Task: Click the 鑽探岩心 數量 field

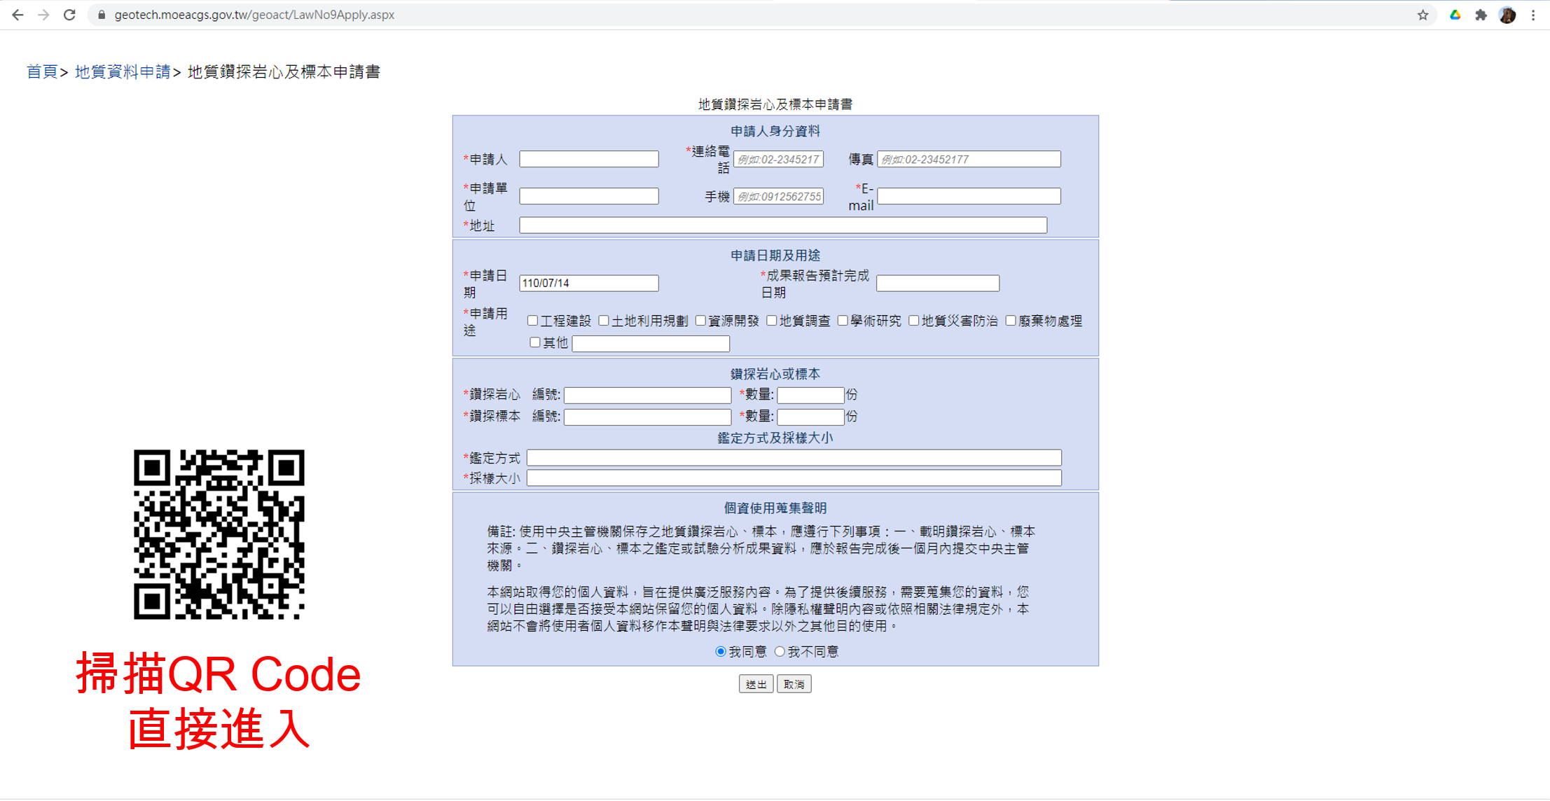Action: [x=810, y=395]
